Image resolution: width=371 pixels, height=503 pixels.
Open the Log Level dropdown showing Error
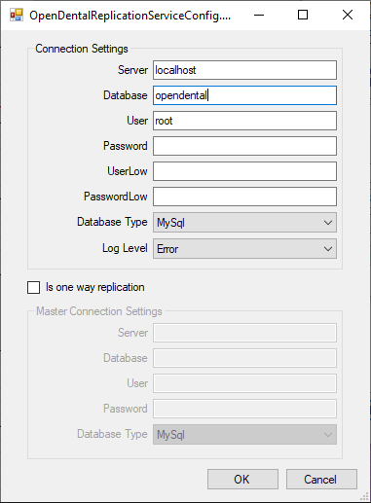244,249
